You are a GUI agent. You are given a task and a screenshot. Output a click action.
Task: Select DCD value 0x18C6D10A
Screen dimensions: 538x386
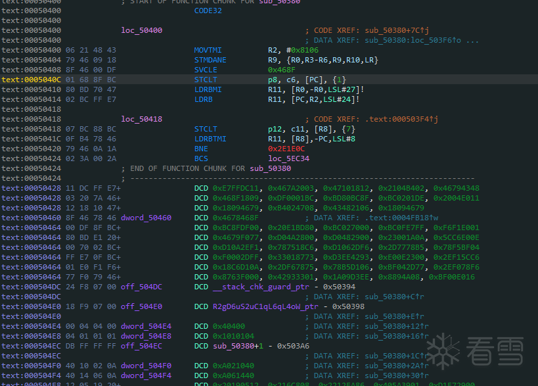tap(236, 267)
